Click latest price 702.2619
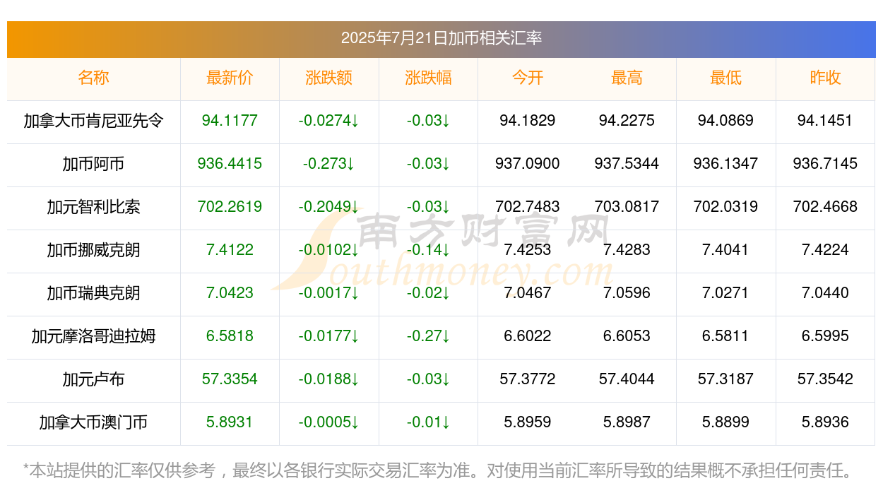 [230, 207]
